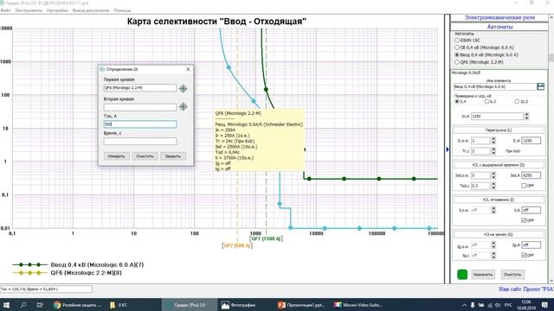Click Очистить button in right panel
This screenshot has height=311, width=554.
pos(512,275)
